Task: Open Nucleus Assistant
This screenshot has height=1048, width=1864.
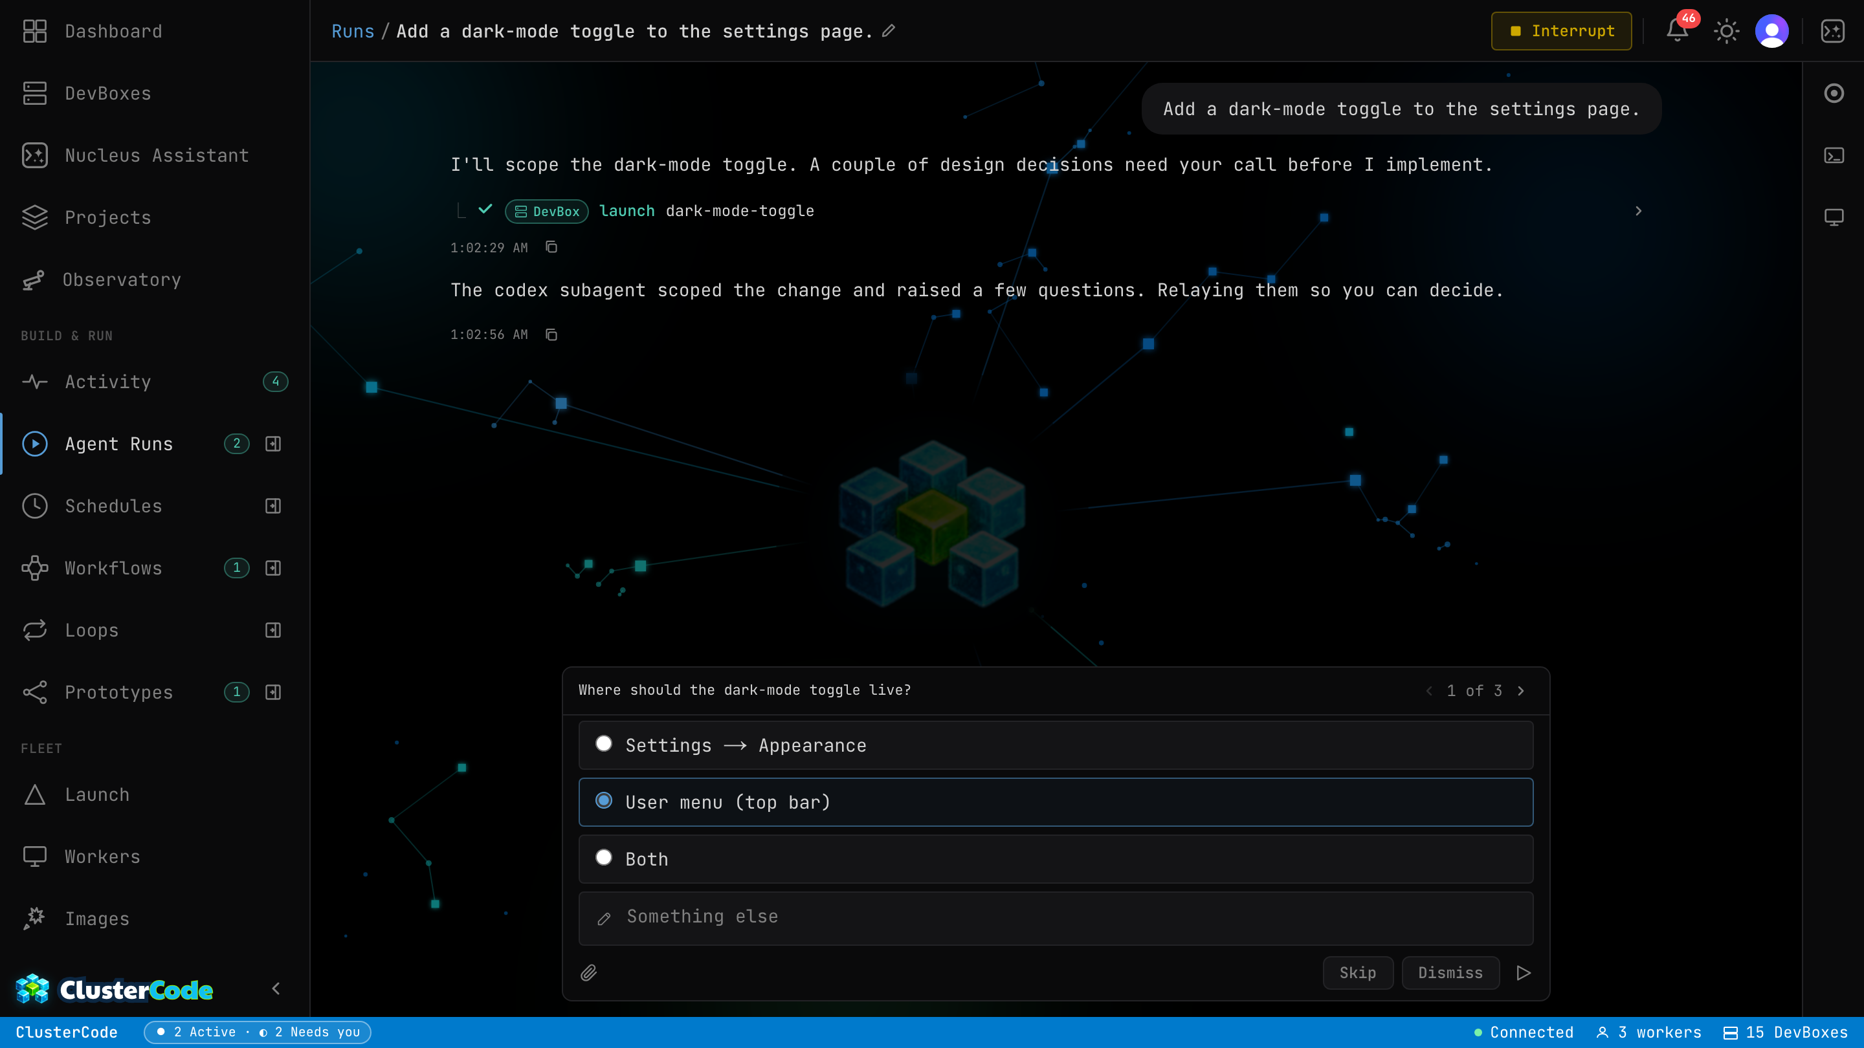Action: coord(155,155)
